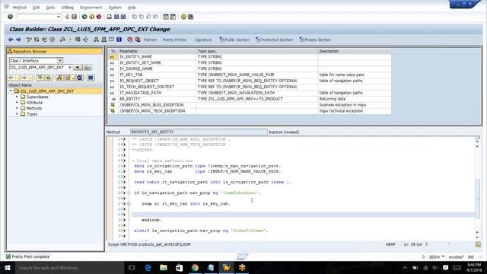Click the Print icon
Image resolution: width=487 pixels, height=274 pixels.
click(110, 17)
